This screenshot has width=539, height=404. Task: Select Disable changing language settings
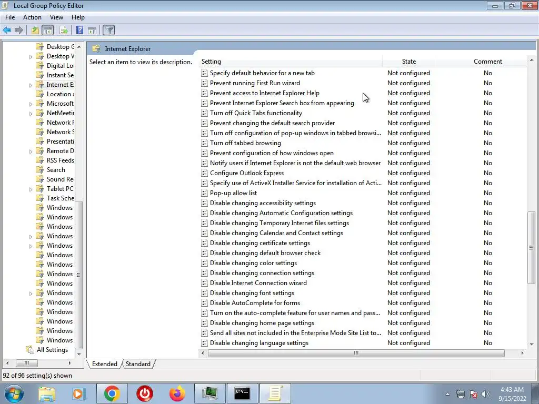pos(259,343)
